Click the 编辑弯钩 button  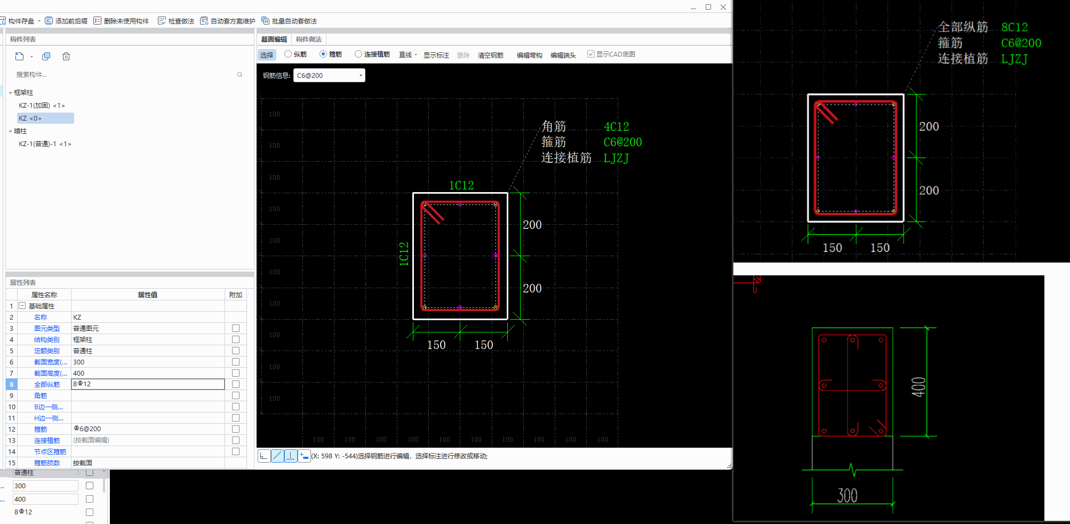tap(530, 55)
